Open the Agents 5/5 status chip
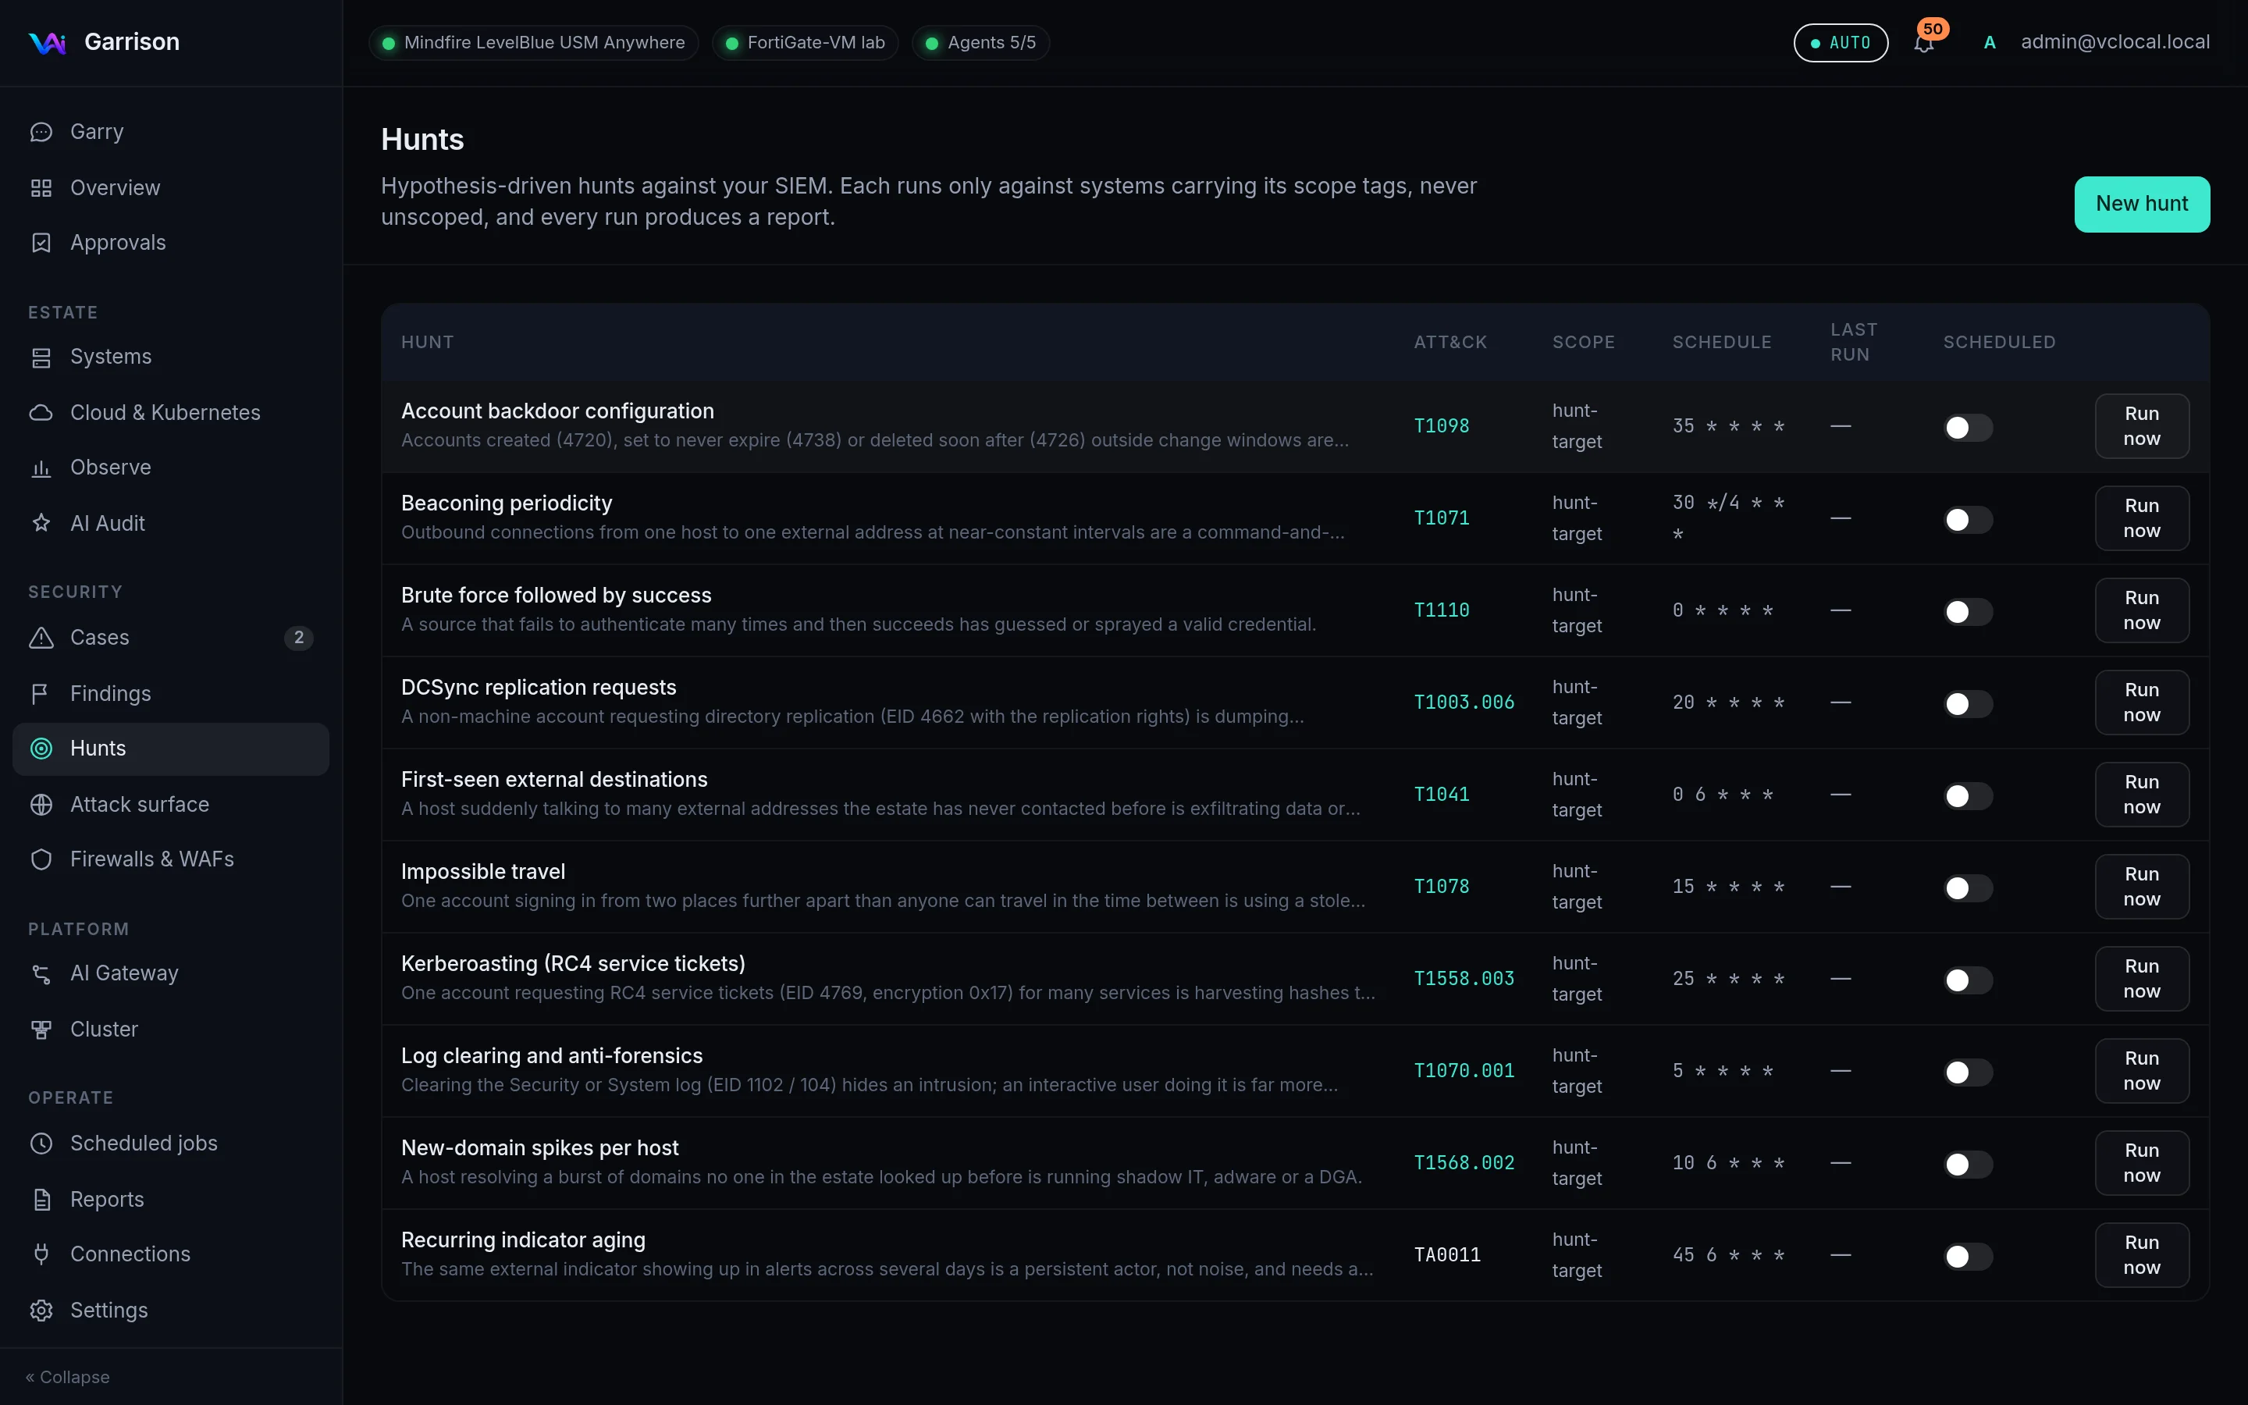Image resolution: width=2248 pixels, height=1405 pixels. [x=981, y=43]
